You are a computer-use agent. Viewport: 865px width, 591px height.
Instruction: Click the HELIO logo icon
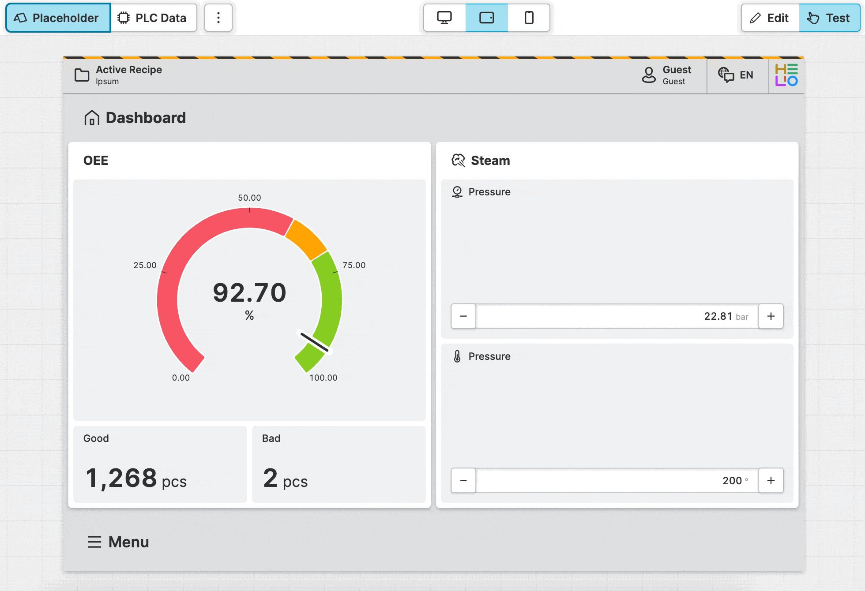pyautogui.click(x=786, y=75)
